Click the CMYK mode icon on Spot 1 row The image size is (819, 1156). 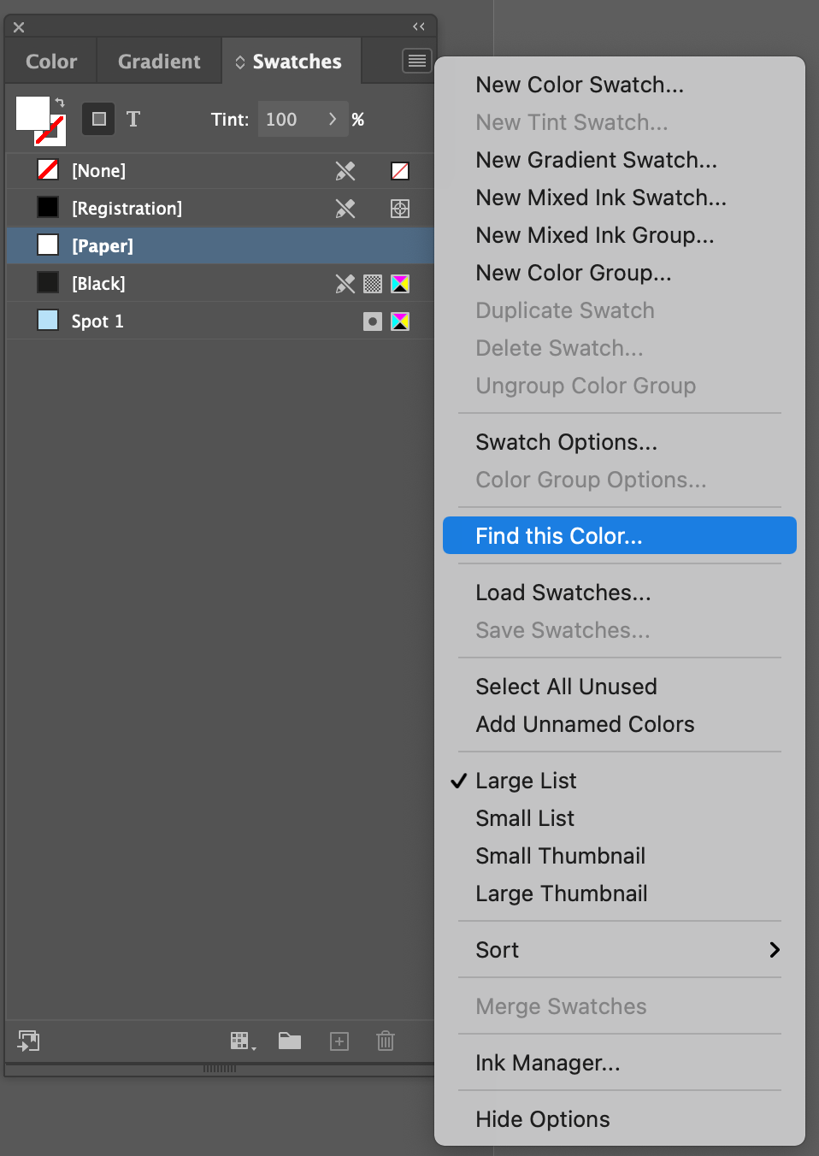point(400,321)
